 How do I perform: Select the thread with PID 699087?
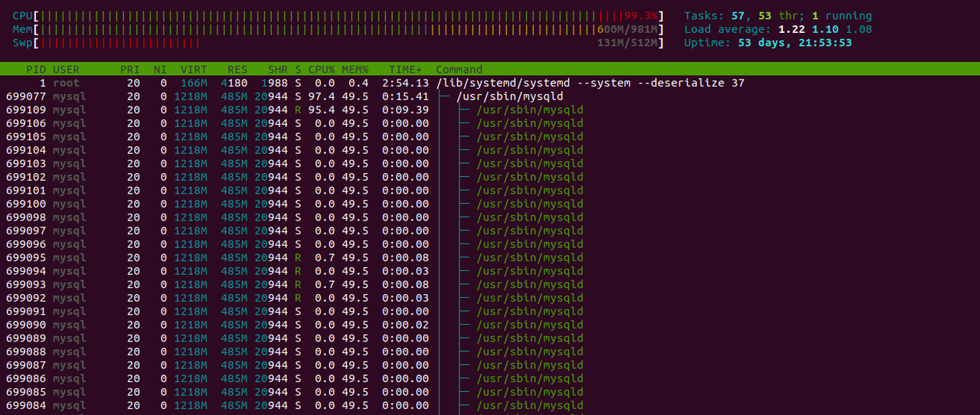490,365
